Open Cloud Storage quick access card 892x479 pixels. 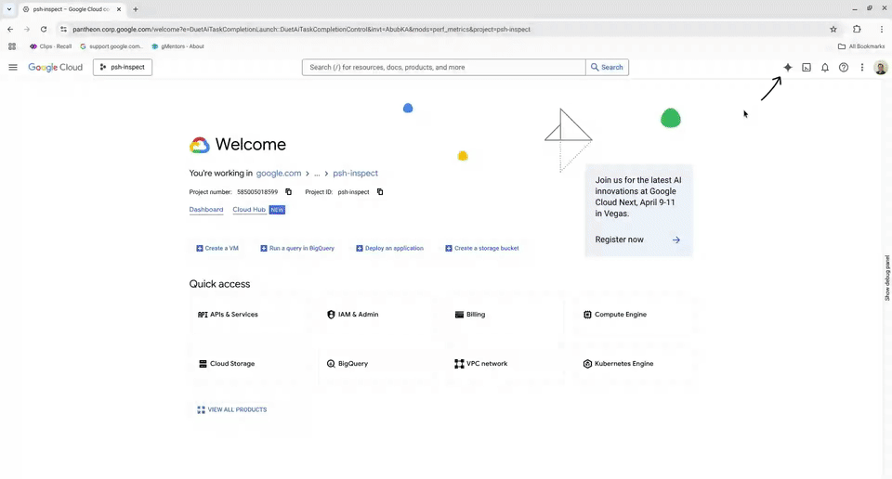coord(250,364)
